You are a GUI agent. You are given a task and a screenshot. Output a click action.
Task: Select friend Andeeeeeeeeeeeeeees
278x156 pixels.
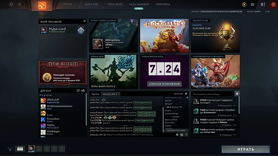(62, 107)
